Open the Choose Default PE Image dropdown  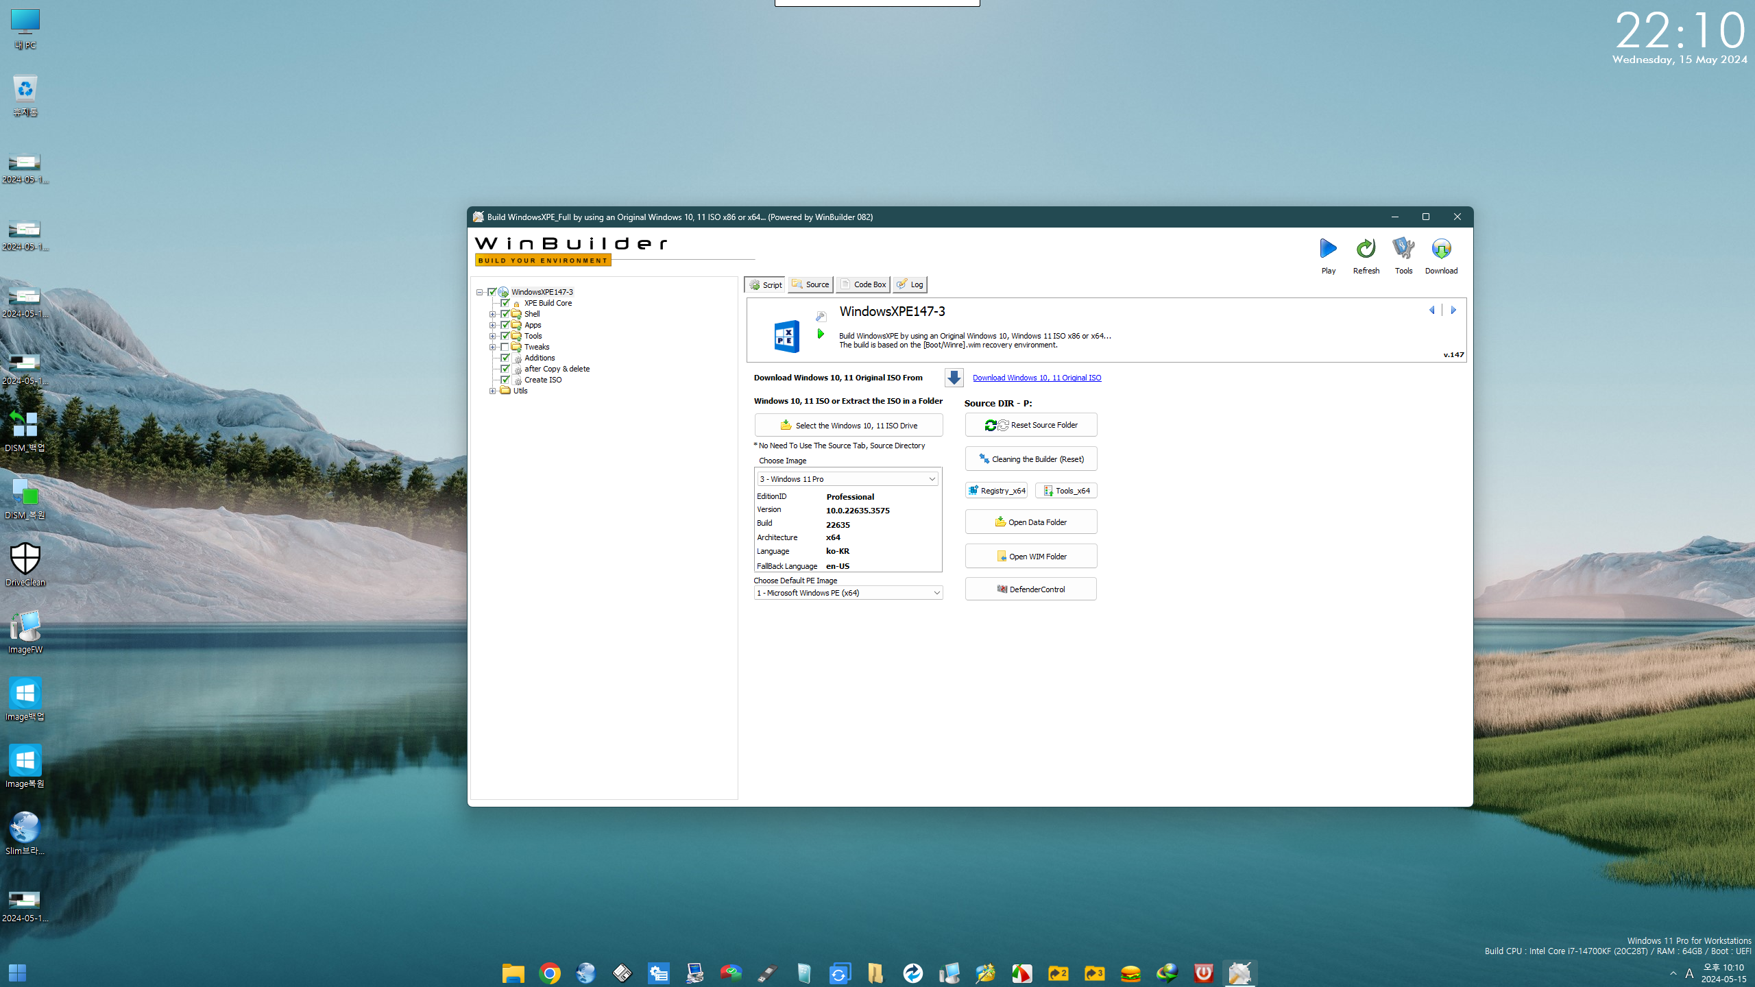(x=848, y=593)
